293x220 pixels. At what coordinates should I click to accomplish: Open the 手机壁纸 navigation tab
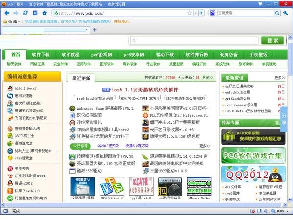258,55
